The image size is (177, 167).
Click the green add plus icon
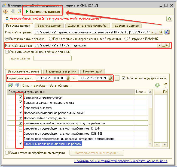coord(157,85)
